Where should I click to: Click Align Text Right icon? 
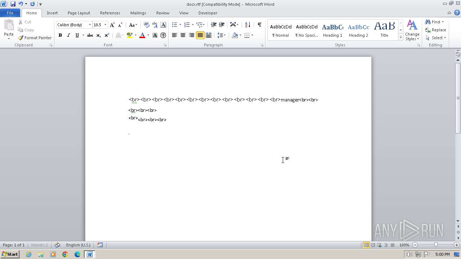(192, 35)
